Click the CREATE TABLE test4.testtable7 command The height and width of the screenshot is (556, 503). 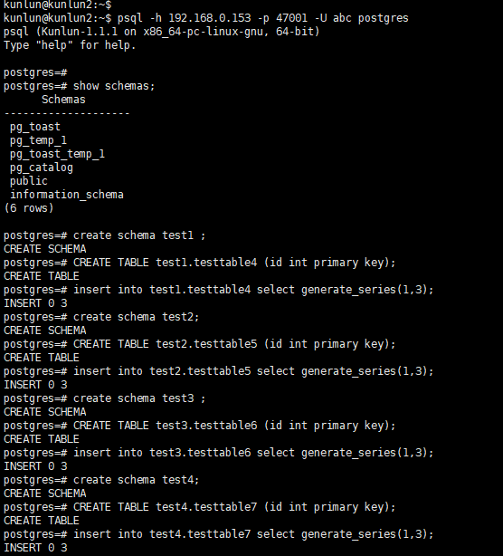(x=234, y=507)
